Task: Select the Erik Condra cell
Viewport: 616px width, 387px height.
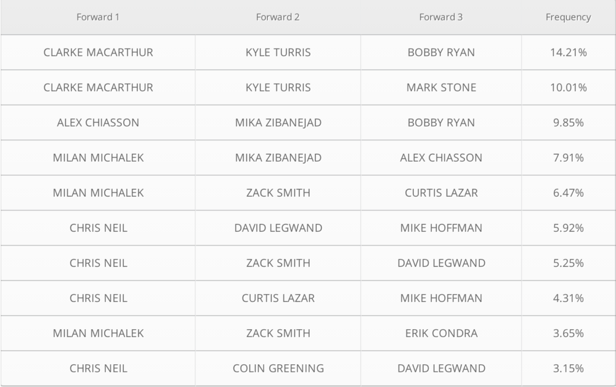Action: 441,333
